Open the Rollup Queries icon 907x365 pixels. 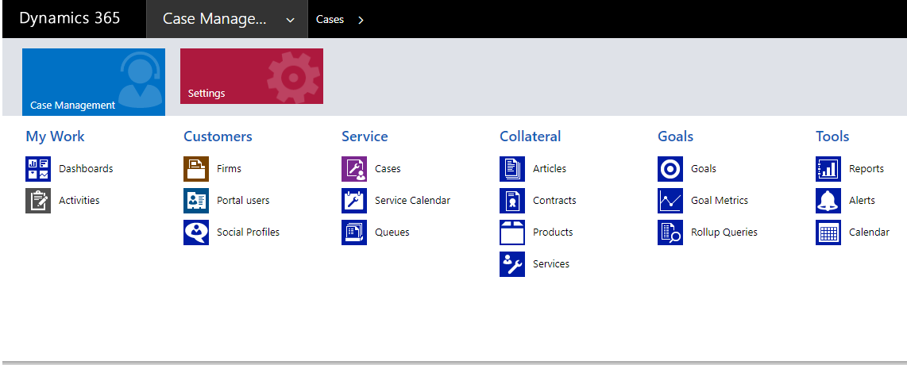tap(670, 232)
